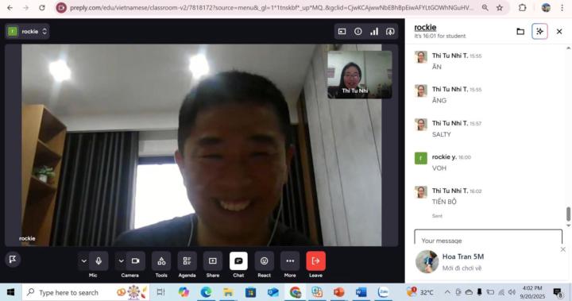Open rockie profile name link
Viewport: 572px width, 301px height.
(x=425, y=27)
